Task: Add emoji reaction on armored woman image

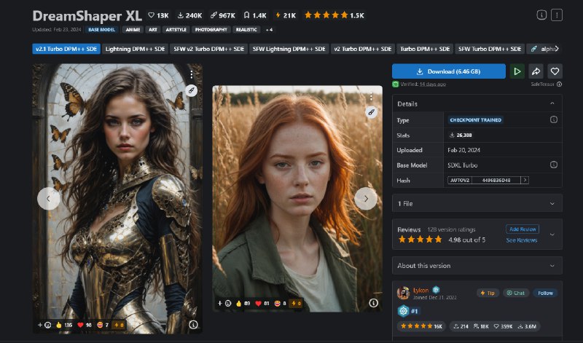Action: click(44, 325)
